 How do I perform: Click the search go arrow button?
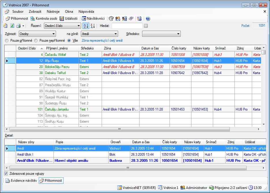146,26
